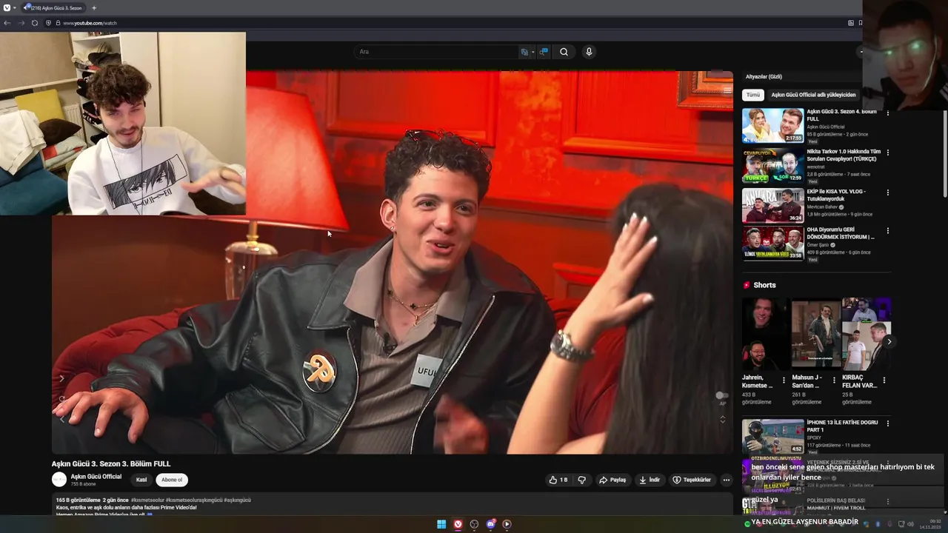Screen dimensions: 948x533
Task: Open the OBS icon in the taskbar
Action: point(474,524)
